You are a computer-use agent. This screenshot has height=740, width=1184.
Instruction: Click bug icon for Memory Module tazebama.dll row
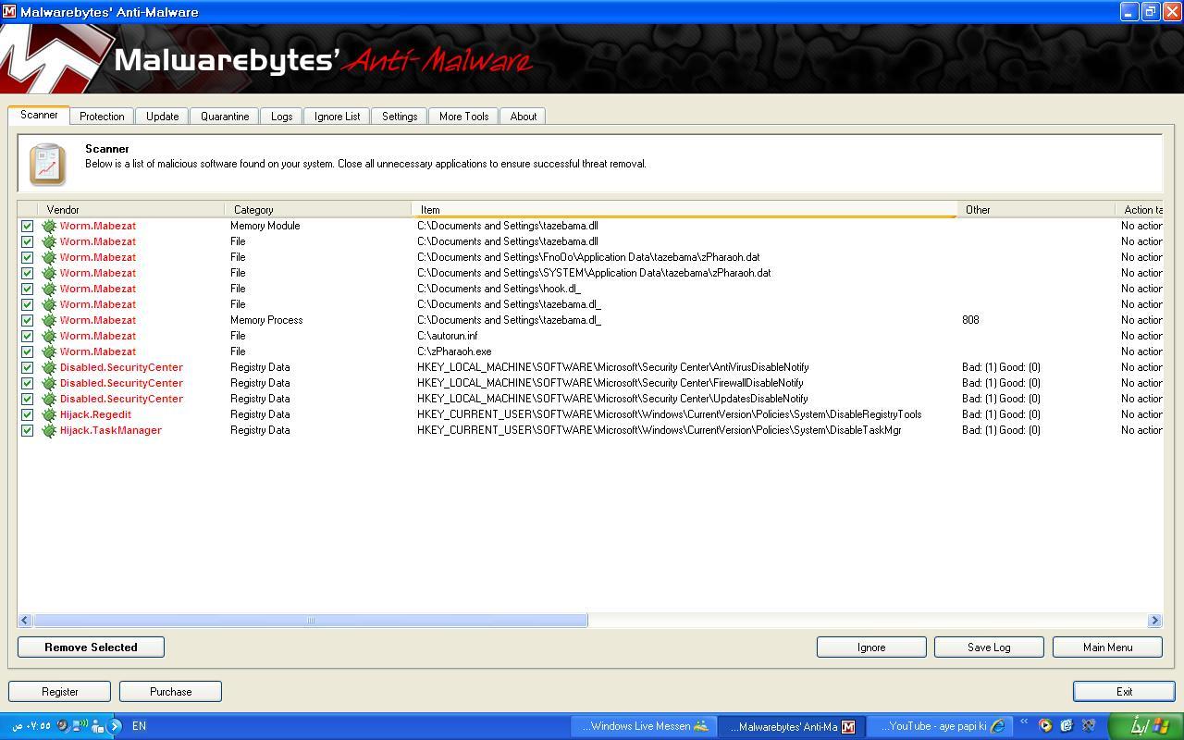tap(49, 226)
